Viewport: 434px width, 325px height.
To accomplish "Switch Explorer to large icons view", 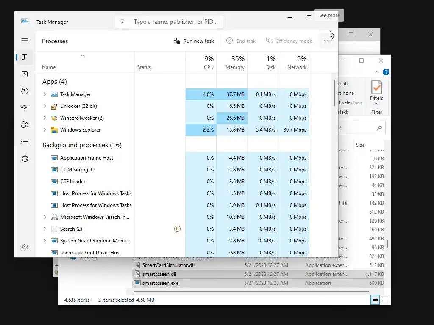I will click(384, 300).
